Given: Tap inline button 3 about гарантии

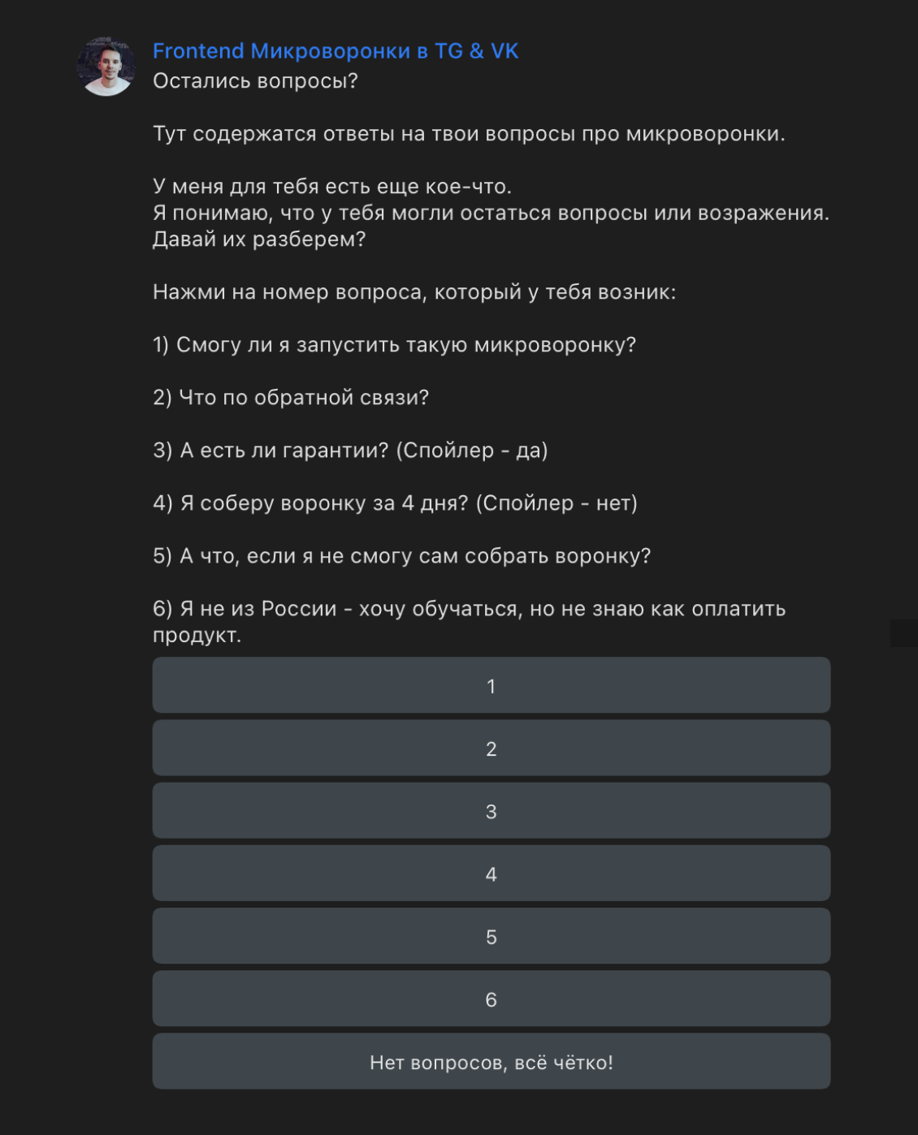Looking at the screenshot, I should [x=491, y=810].
